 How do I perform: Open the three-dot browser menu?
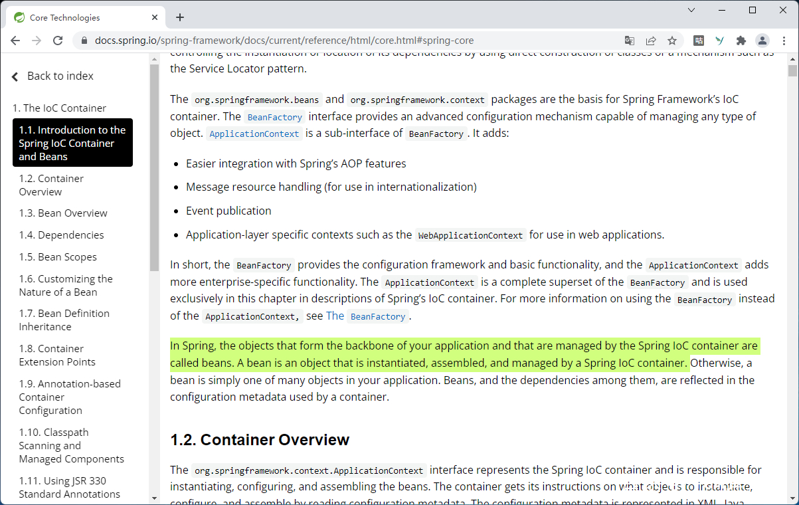784,41
